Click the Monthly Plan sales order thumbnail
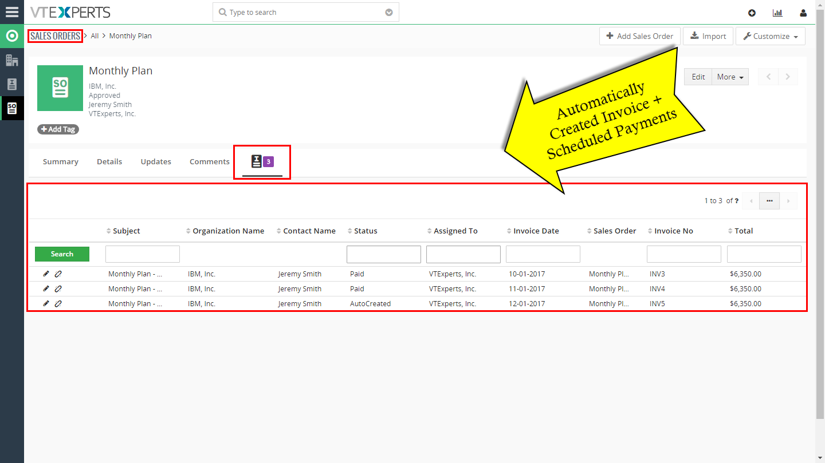Screen dimensions: 825x463 [x=60, y=88]
